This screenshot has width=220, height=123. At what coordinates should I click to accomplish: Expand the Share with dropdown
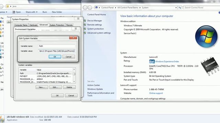pyautogui.click(x=32, y=12)
